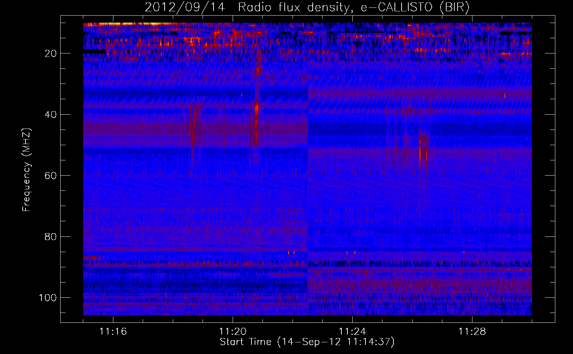573x354 pixels.
Task: Click the 60 MHz frequency tick label
Action: [51, 176]
